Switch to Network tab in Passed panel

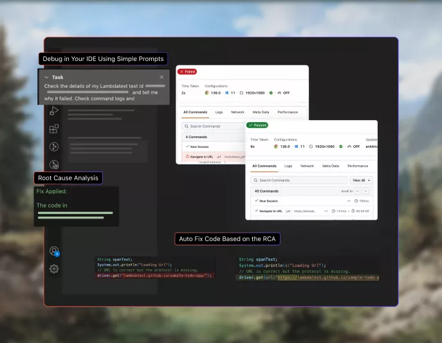coord(307,166)
